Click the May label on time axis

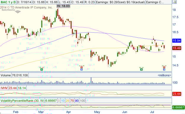coord(97,112)
